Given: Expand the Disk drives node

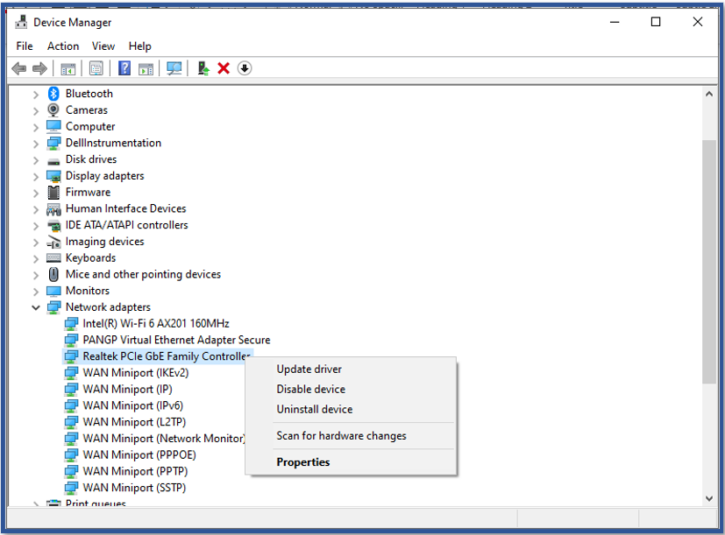Looking at the screenshot, I should pos(36,160).
